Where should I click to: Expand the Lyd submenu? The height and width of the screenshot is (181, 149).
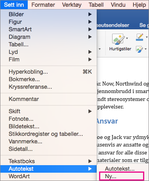pyautogui.click(x=48, y=52)
